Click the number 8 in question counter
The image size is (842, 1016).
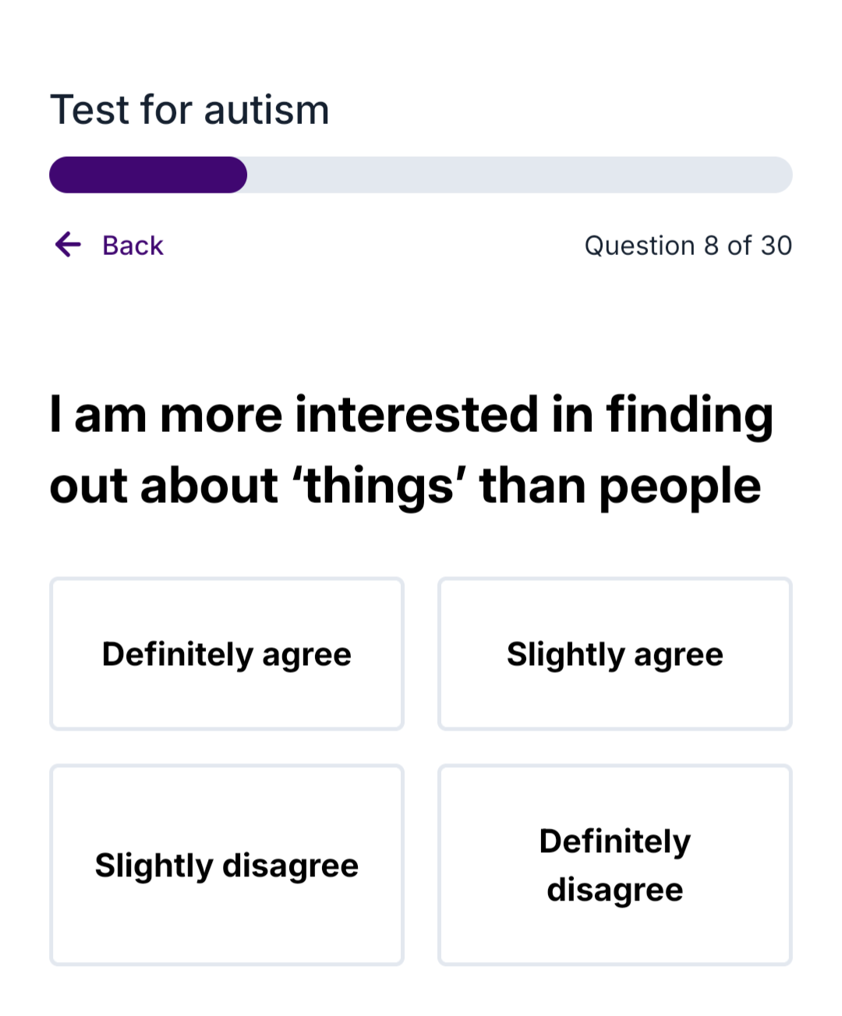coord(711,246)
